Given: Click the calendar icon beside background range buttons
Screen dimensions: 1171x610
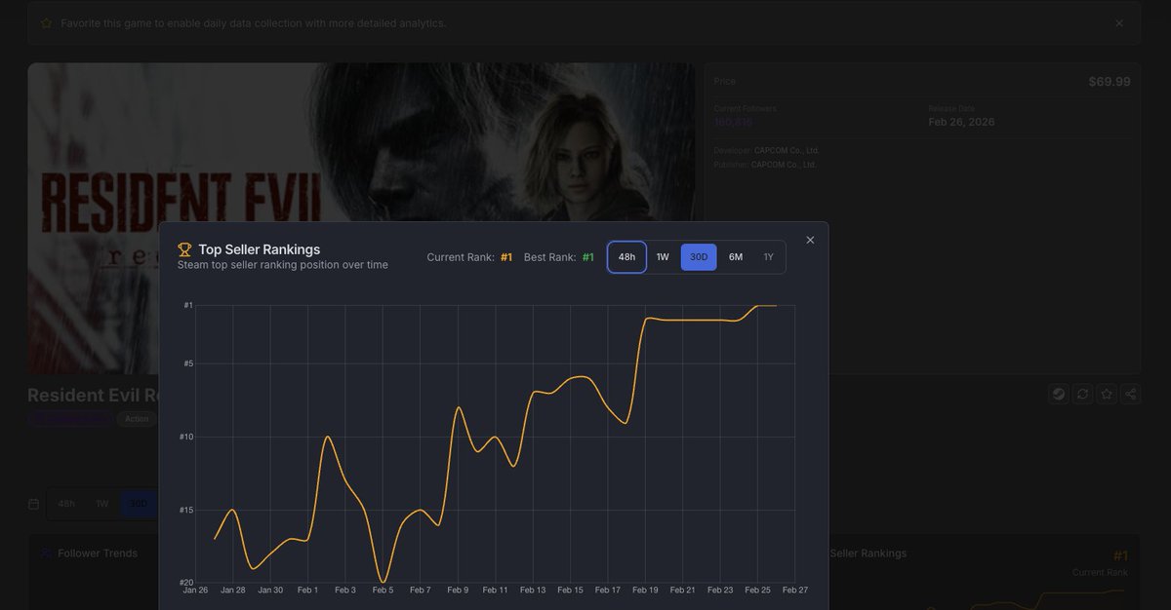Looking at the screenshot, I should click(x=34, y=504).
